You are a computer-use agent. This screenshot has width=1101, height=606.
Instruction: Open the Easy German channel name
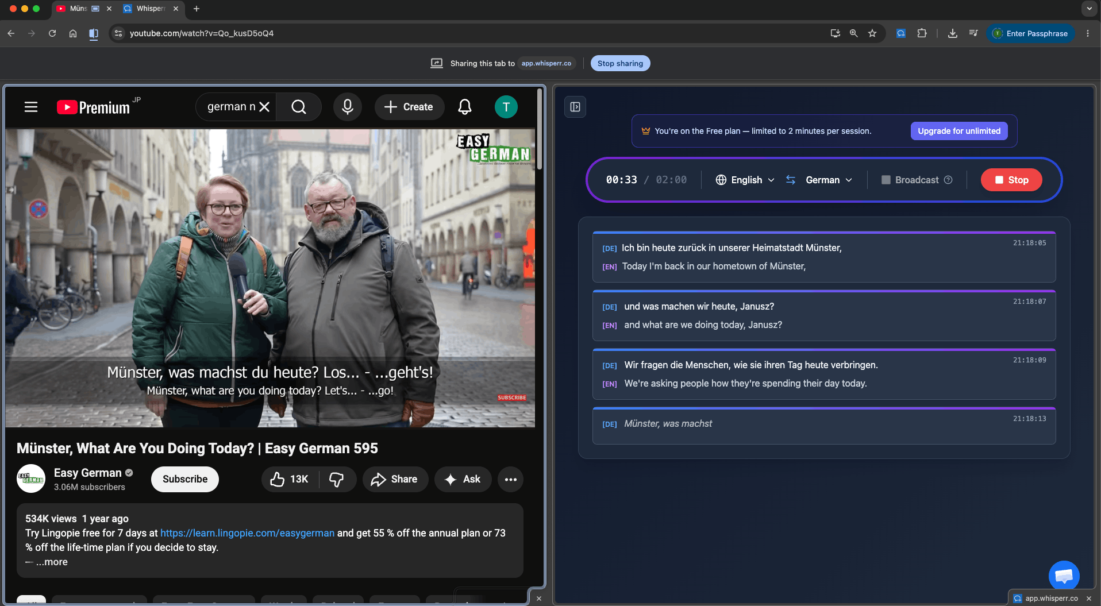(x=88, y=473)
